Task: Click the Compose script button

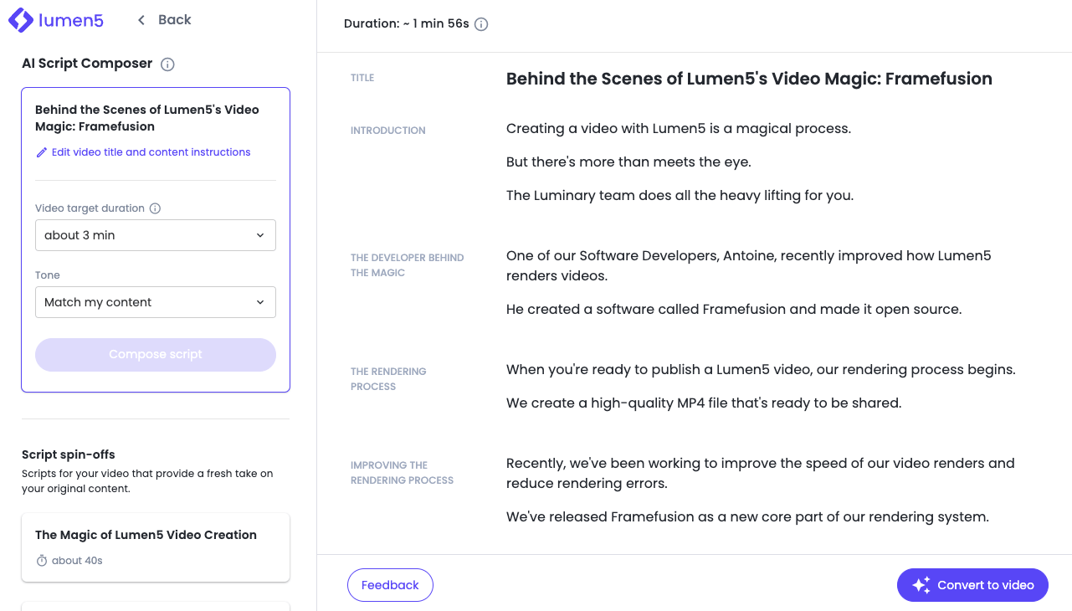Action: [x=156, y=355]
